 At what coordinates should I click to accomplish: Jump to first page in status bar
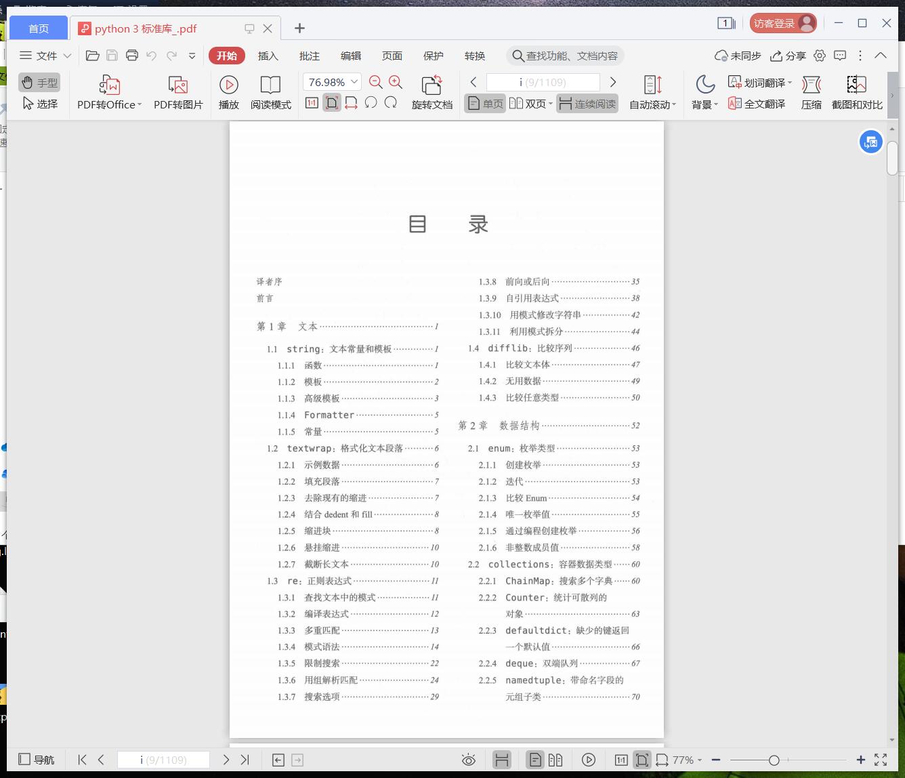[82, 760]
